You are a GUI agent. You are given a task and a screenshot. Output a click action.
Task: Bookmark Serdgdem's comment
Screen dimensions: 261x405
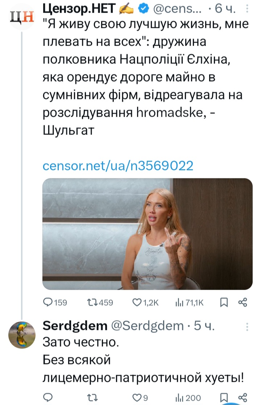(x=224, y=397)
